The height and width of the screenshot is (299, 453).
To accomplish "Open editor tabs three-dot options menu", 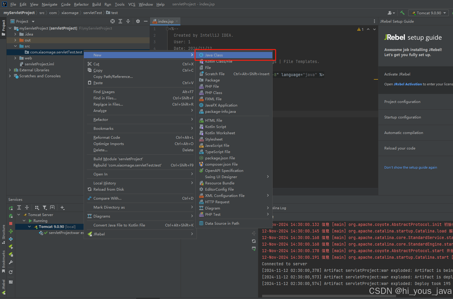I will (374, 21).
